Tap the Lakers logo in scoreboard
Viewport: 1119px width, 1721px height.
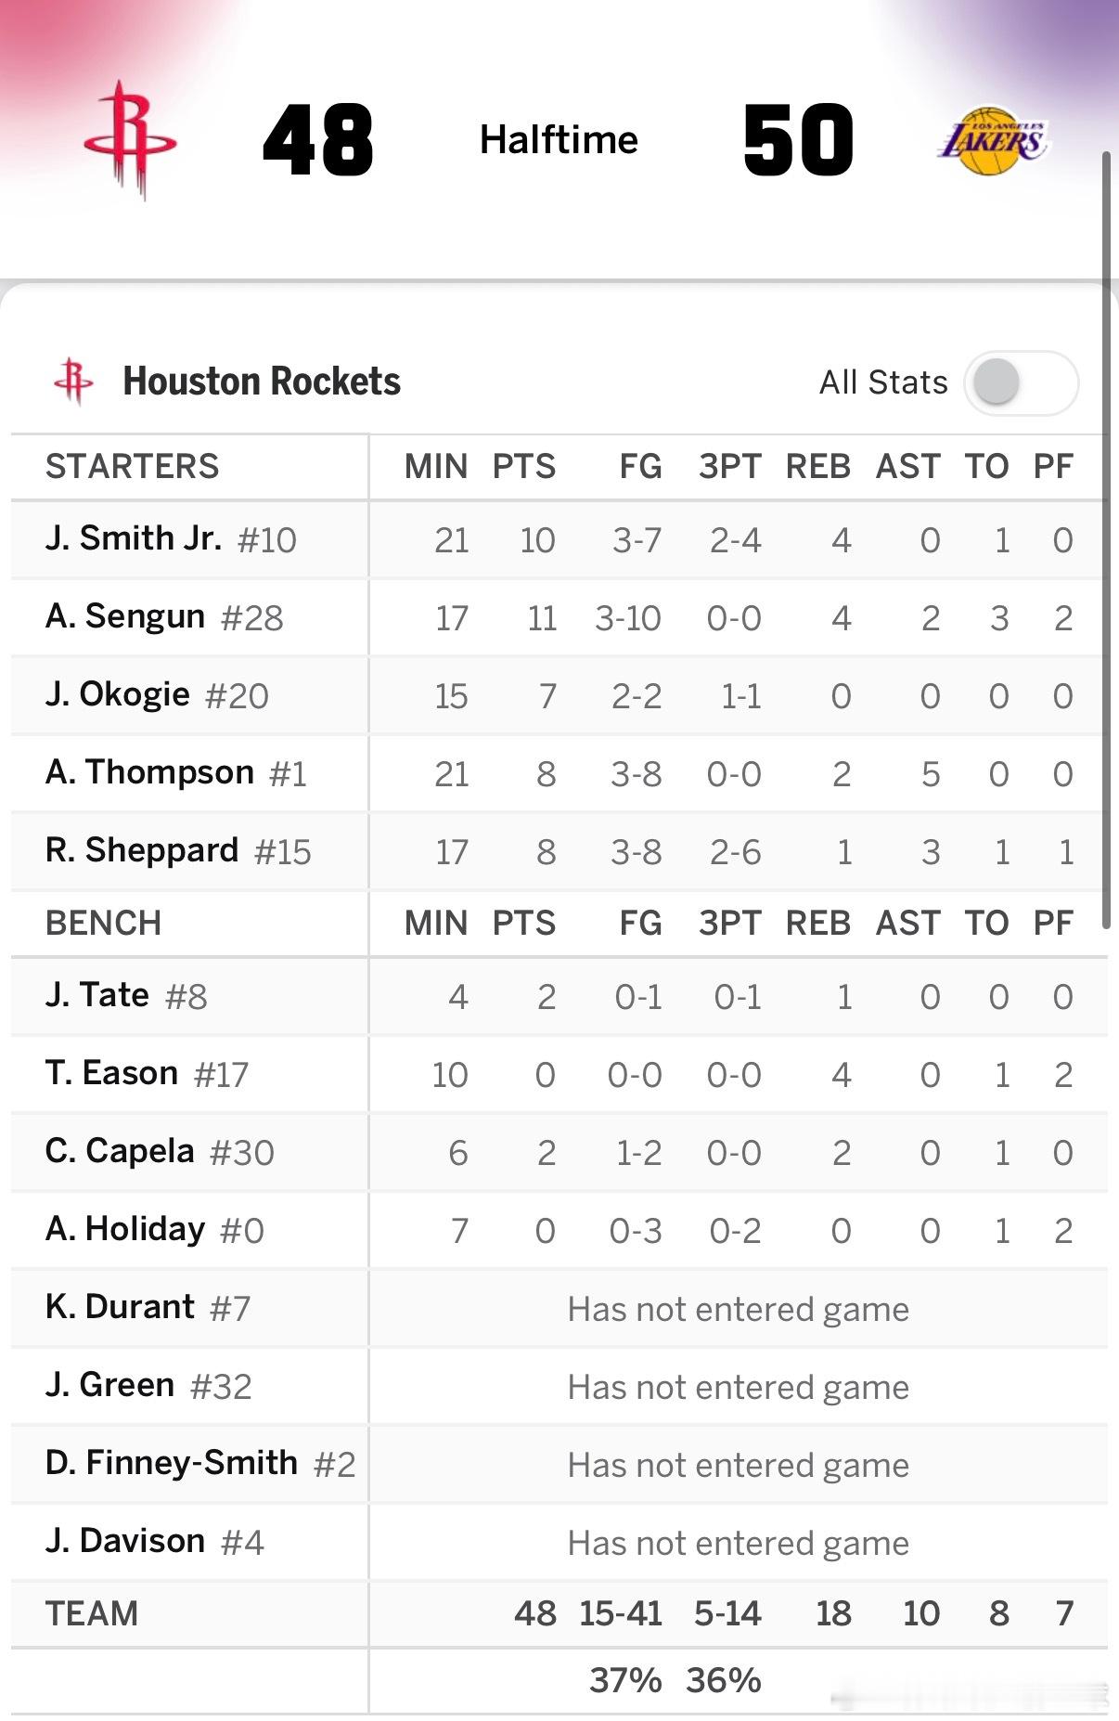992,141
